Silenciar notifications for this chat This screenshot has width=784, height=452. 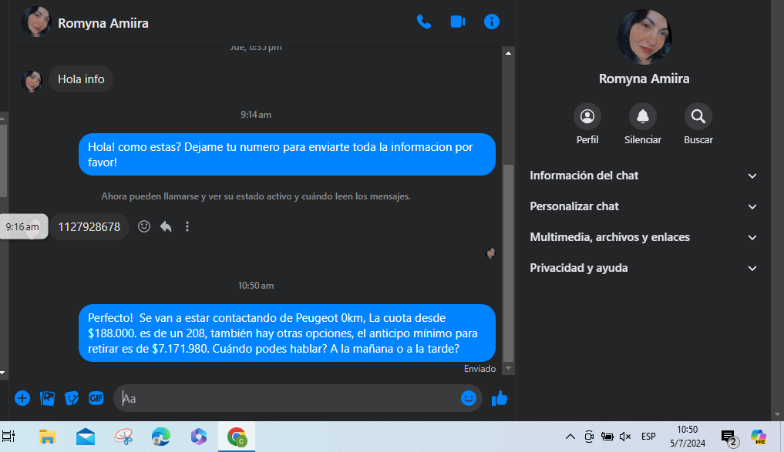(x=642, y=117)
